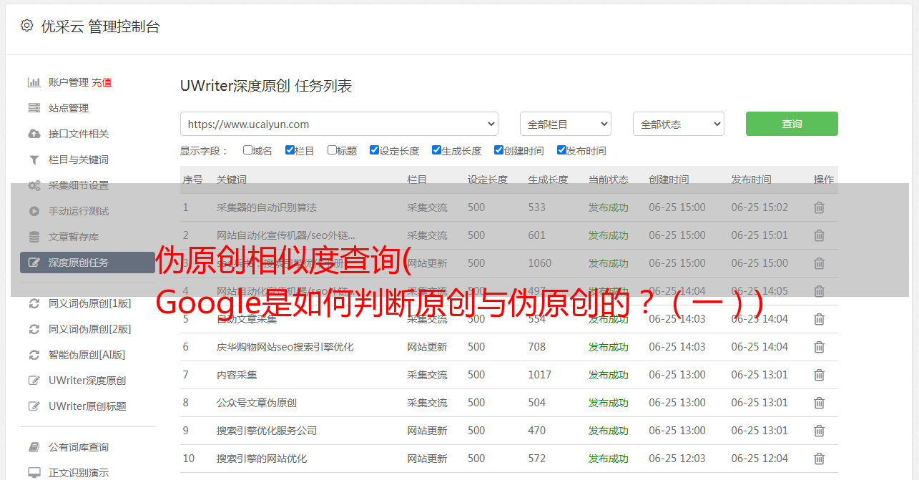
Task: Click the 关键词 column header
Action: pyautogui.click(x=232, y=180)
